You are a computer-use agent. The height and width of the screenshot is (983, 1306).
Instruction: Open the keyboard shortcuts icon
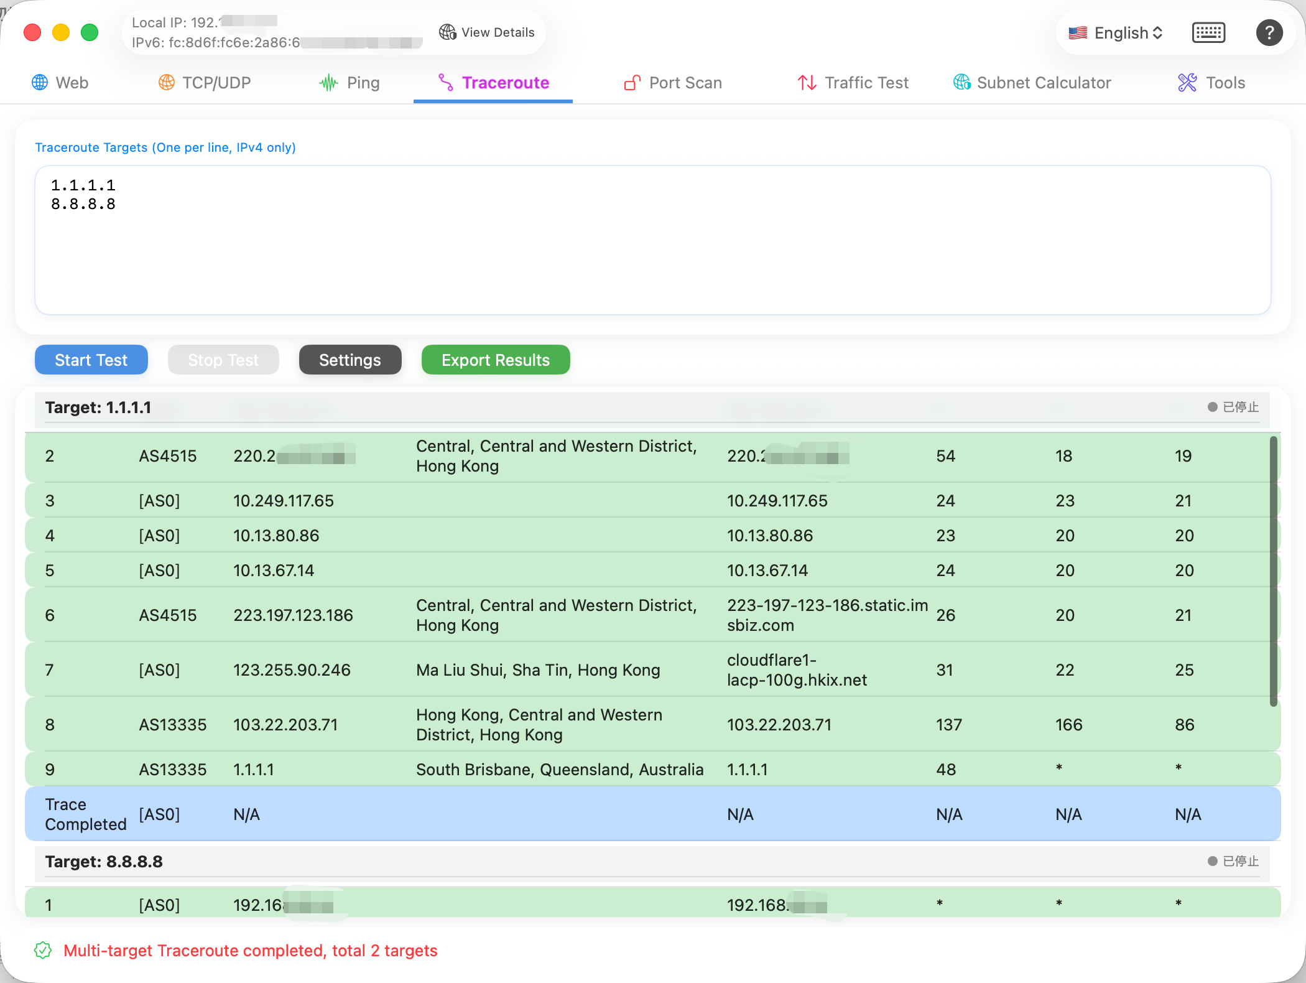[1208, 32]
